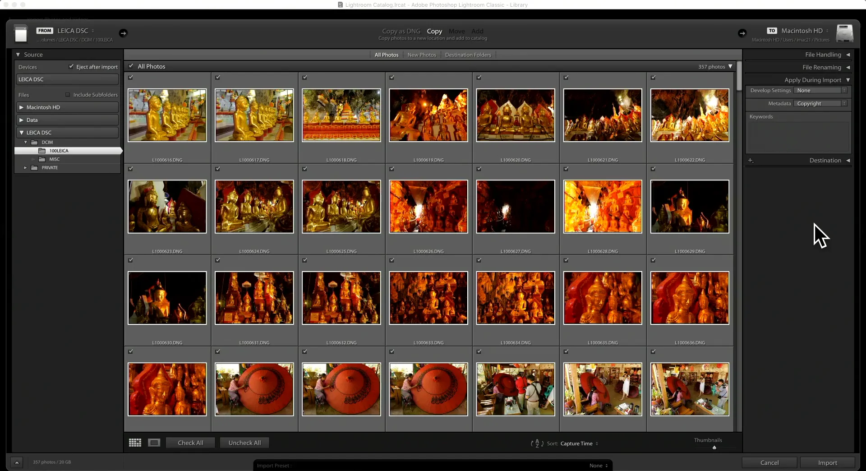
Task: Collapse the Apply During Import panel
Action: pyautogui.click(x=848, y=80)
